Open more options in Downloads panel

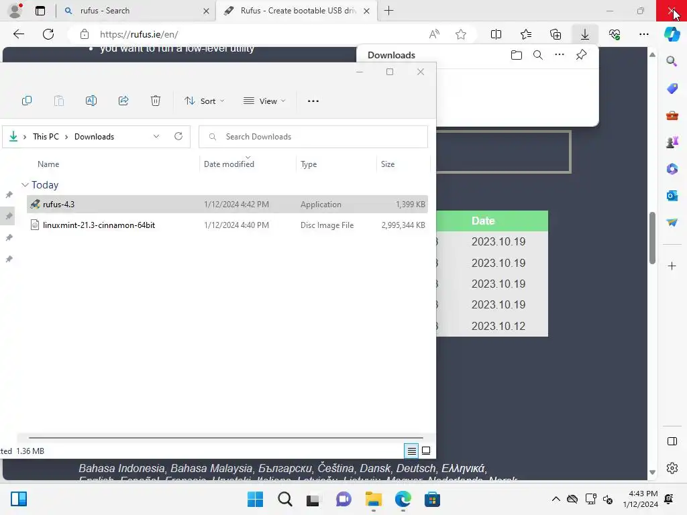pyautogui.click(x=560, y=55)
